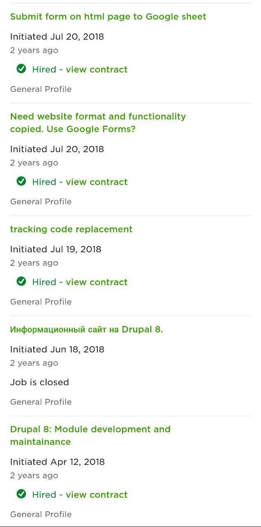The image size is (261, 527).
Task: Click green check icon for Google Forms job
Action: [21, 181]
